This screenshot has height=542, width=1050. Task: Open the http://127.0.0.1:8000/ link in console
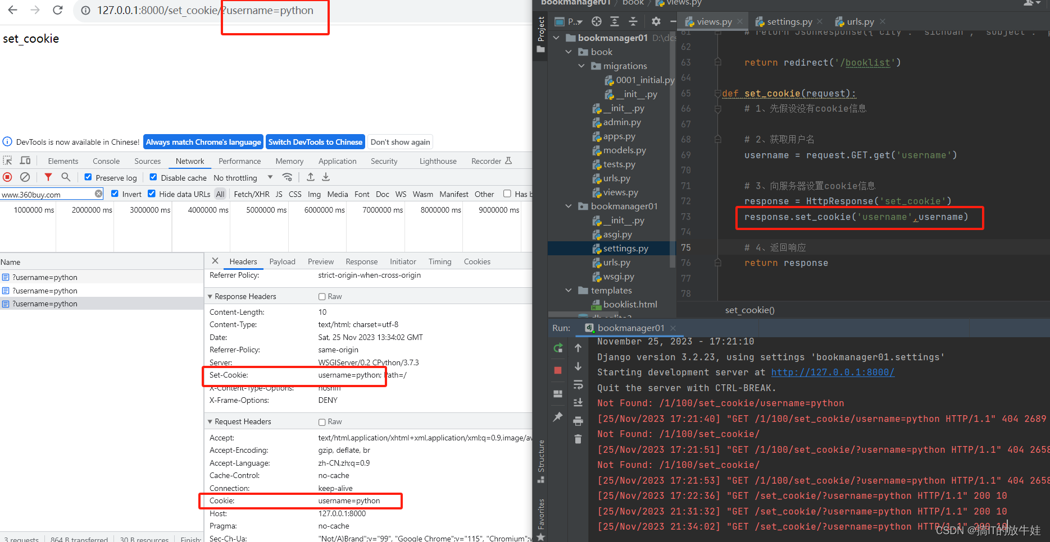coord(833,372)
